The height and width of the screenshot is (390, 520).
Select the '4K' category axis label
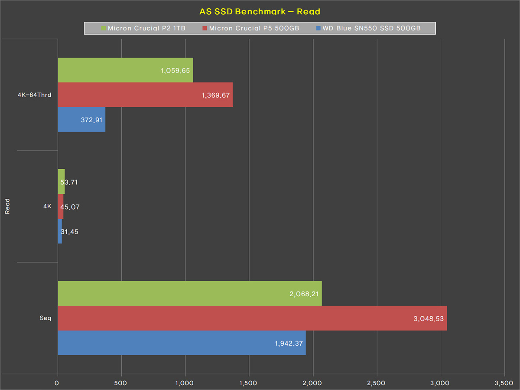point(47,206)
